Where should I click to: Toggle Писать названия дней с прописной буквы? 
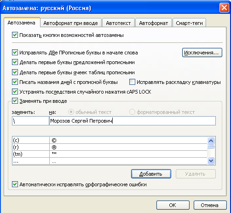(x=15, y=82)
